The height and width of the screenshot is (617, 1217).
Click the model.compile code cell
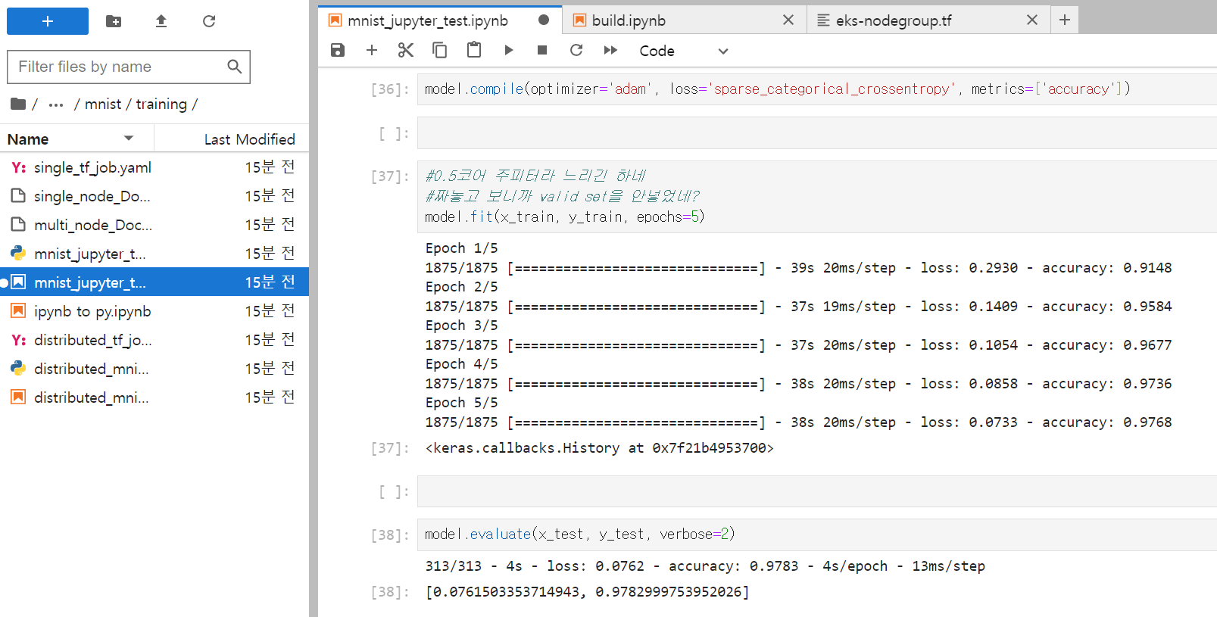coord(816,89)
